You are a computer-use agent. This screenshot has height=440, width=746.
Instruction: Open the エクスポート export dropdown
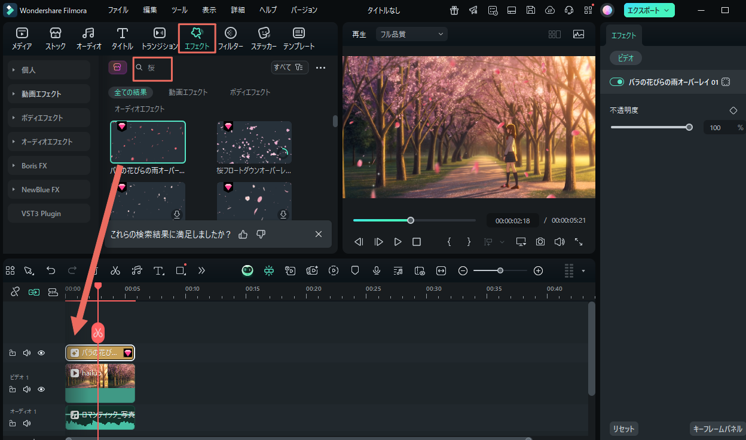point(649,10)
